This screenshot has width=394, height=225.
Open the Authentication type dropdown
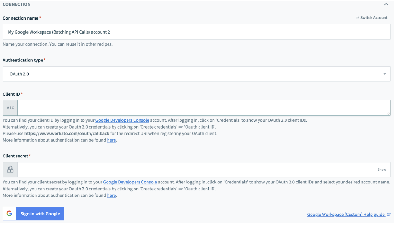[385, 74]
